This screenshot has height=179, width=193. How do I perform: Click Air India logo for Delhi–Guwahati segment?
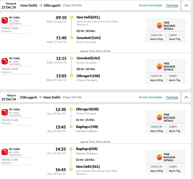click(5, 20)
